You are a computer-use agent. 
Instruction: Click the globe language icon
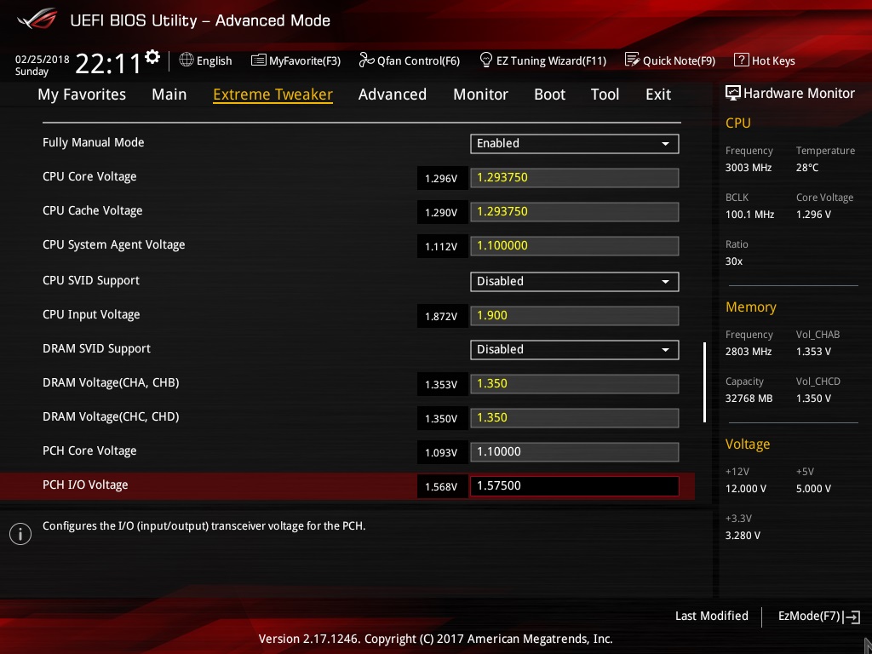tap(186, 60)
